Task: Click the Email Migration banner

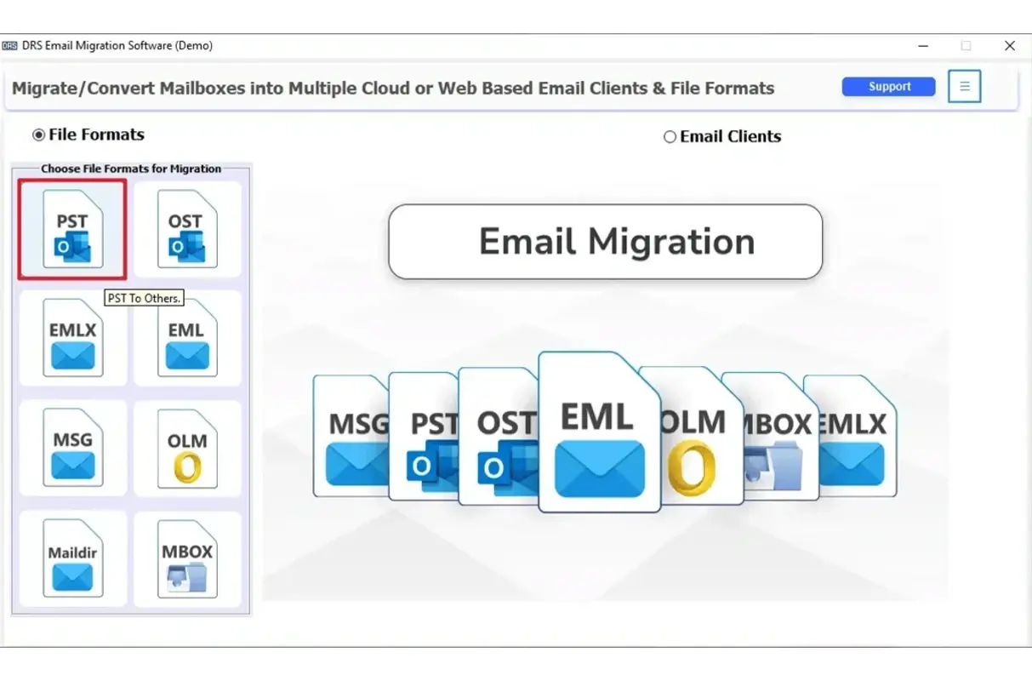Action: point(605,242)
